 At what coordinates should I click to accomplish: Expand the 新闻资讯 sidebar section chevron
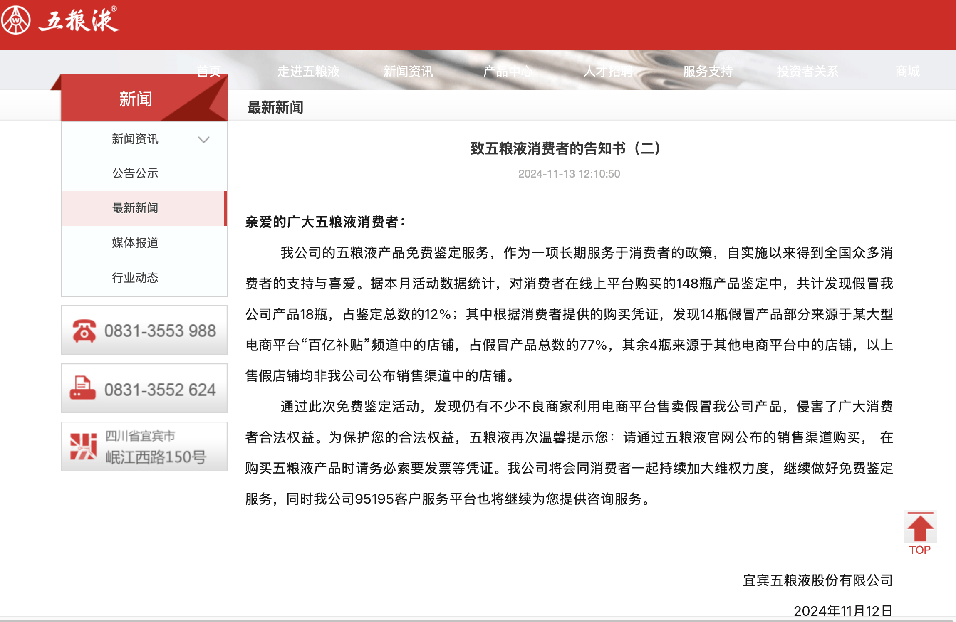point(203,139)
